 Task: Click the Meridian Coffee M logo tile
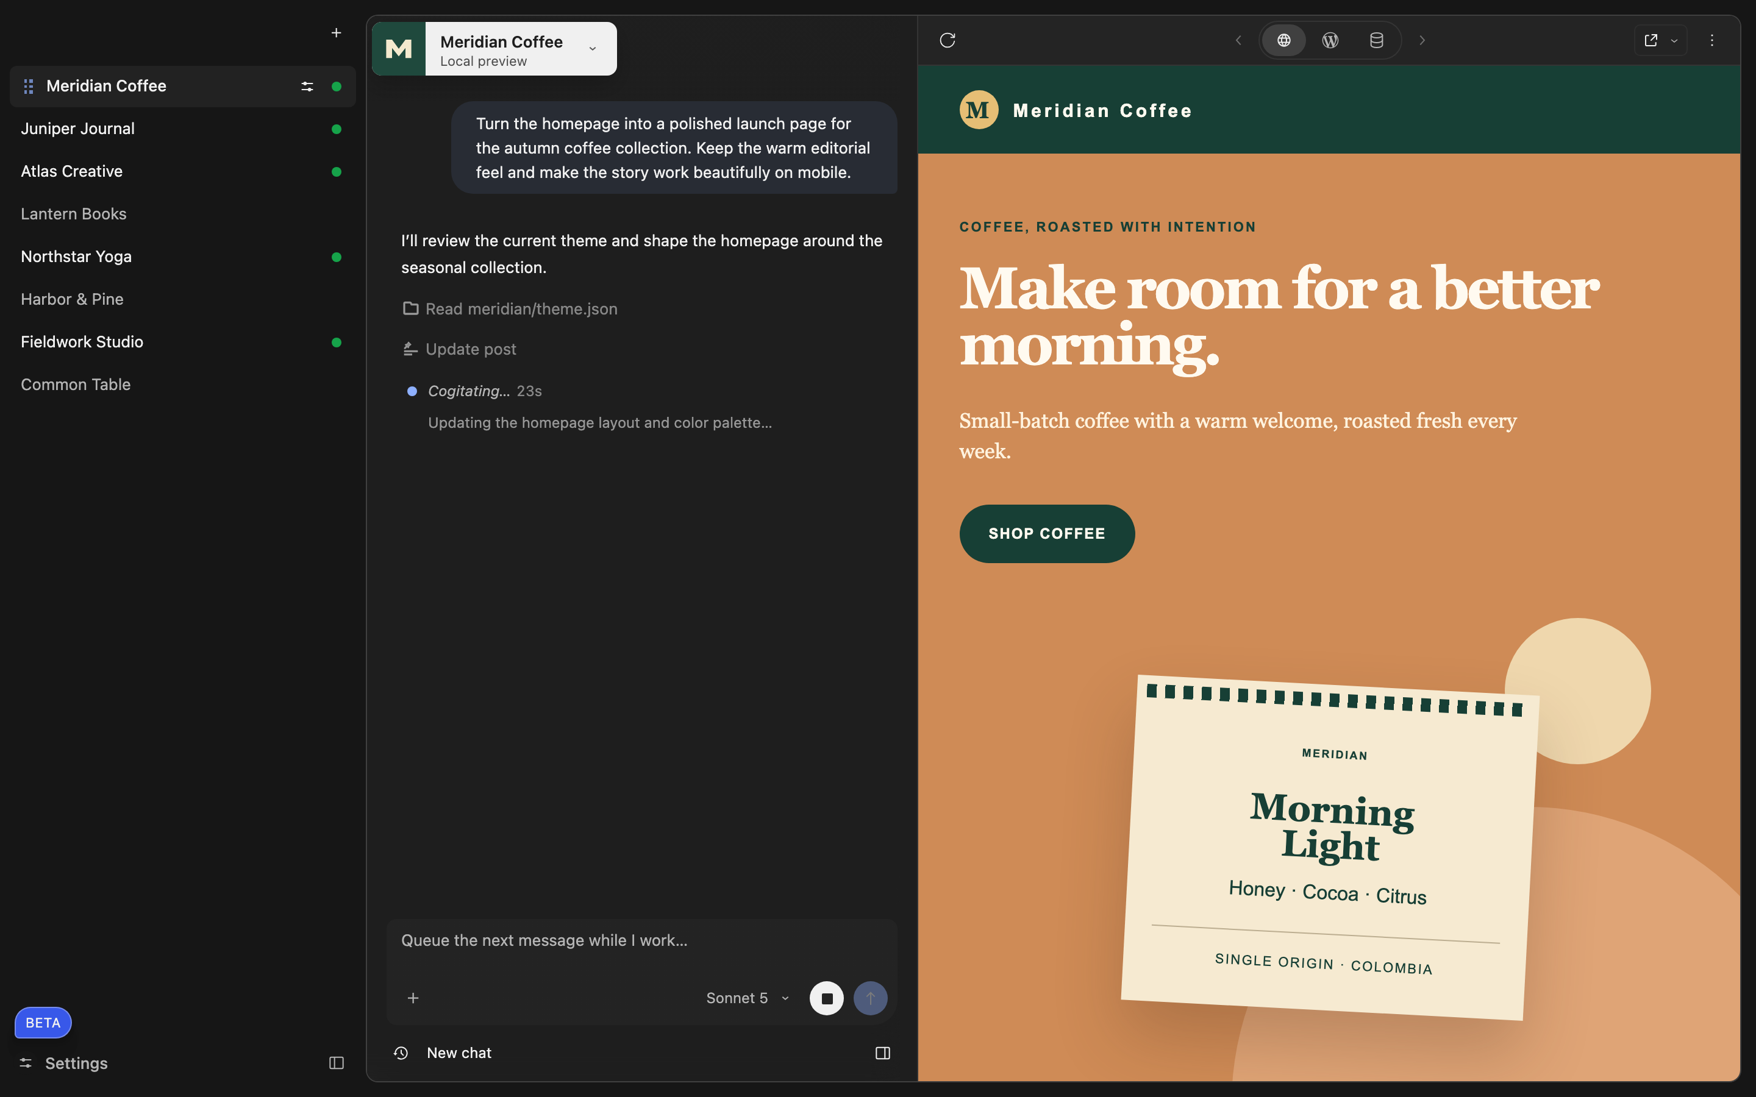point(398,49)
